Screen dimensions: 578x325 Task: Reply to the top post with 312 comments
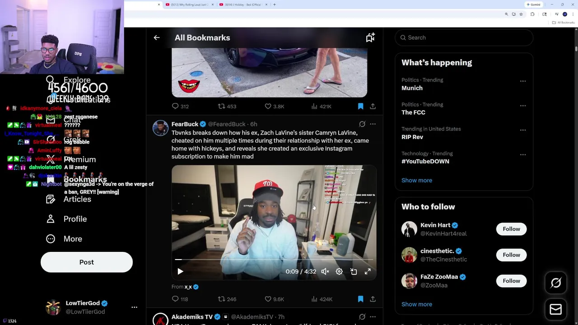point(175,106)
